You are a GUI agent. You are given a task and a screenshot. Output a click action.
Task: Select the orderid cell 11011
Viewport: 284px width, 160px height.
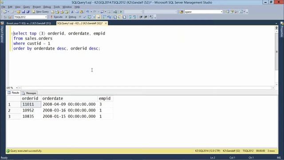[x=31, y=104]
